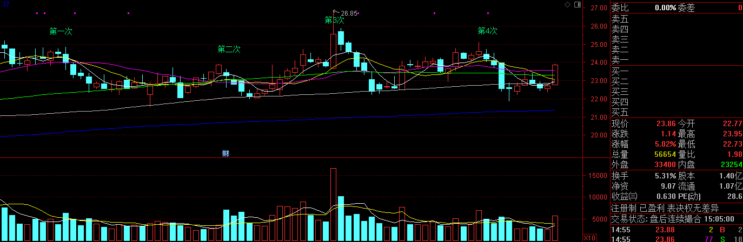The width and height of the screenshot is (743, 242).
Task: Select the 第一次 chart annotation
Action: (x=61, y=32)
